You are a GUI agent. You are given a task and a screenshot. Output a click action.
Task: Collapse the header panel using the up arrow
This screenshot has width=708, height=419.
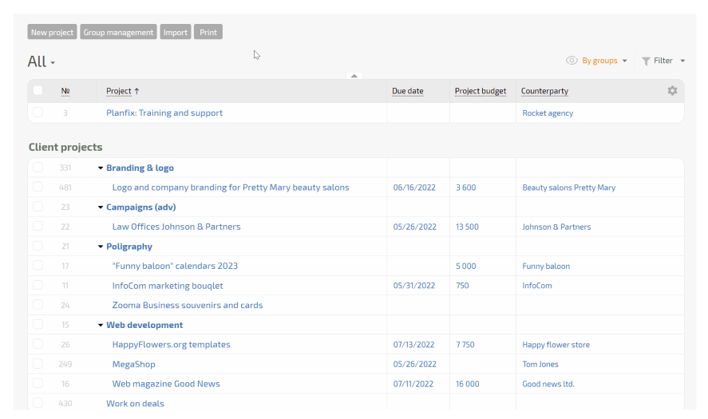point(355,76)
